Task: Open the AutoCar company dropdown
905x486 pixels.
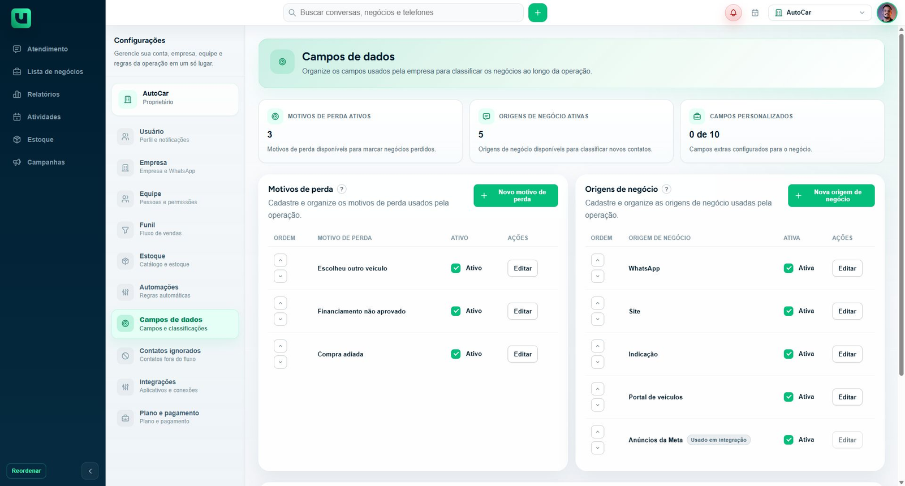Action: (820, 12)
